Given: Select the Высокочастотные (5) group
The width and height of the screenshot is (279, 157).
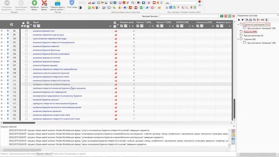Looking at the screenshot, I should (x=254, y=36).
